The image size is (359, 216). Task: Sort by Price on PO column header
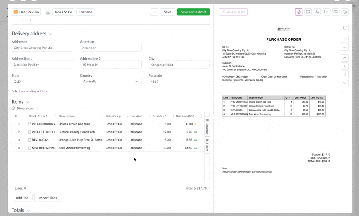pos(185,116)
